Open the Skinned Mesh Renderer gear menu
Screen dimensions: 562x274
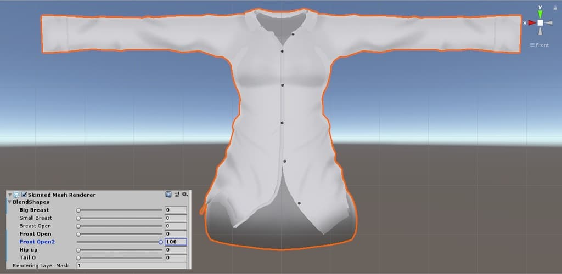point(184,194)
